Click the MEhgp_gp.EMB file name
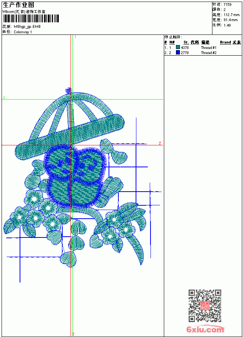The width and height of the screenshot is (243, 337). click(27, 27)
